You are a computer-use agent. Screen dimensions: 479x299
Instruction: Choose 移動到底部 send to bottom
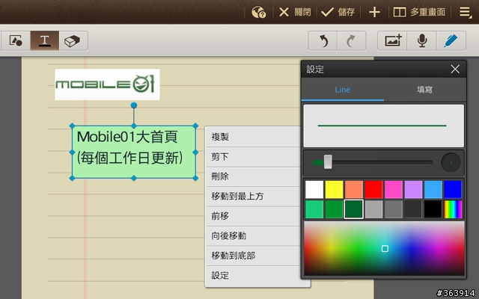click(254, 256)
